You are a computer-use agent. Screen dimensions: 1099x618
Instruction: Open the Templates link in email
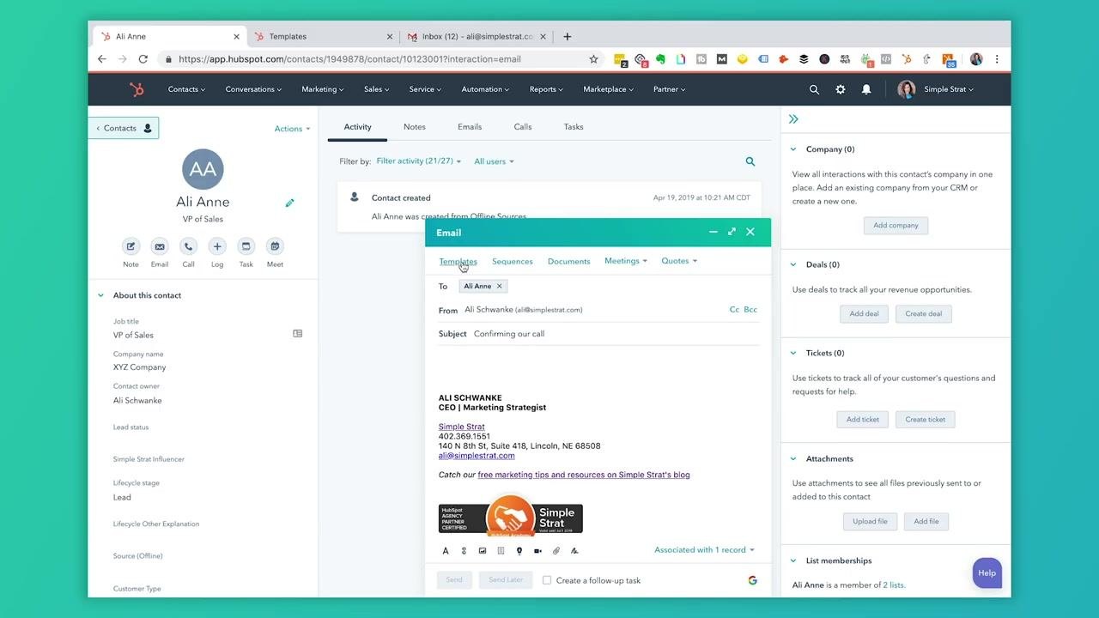click(x=458, y=261)
